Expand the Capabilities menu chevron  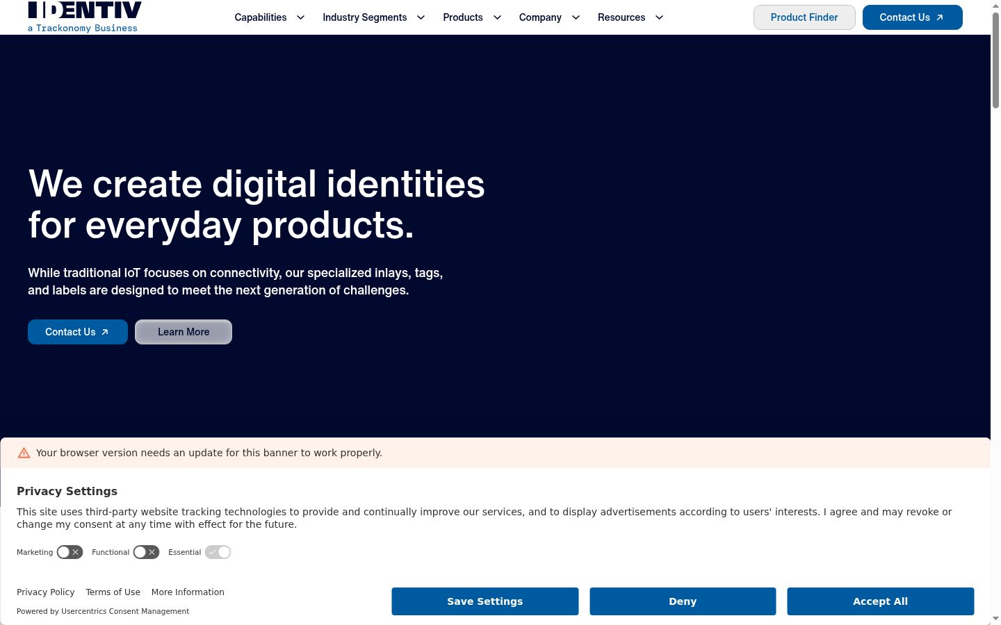point(300,17)
